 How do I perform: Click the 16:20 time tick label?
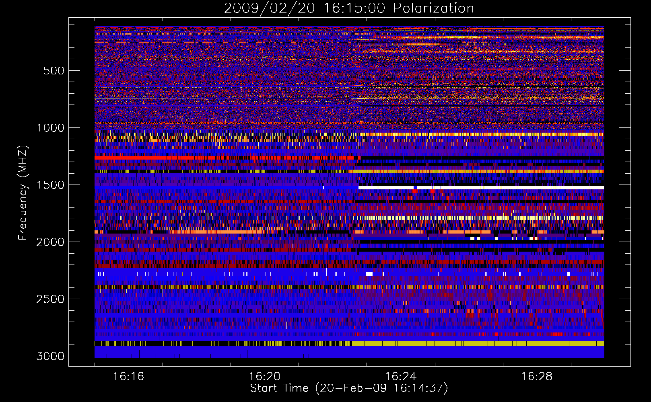point(264,377)
